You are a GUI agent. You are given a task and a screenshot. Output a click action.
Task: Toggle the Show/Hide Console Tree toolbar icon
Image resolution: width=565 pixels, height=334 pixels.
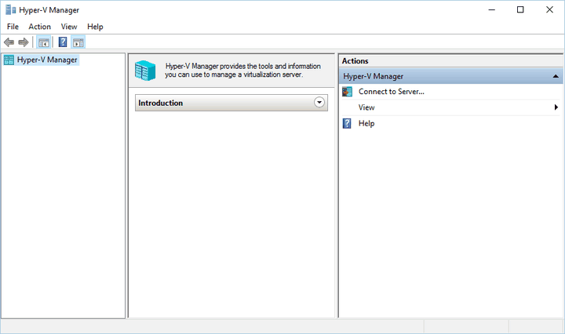pos(44,42)
